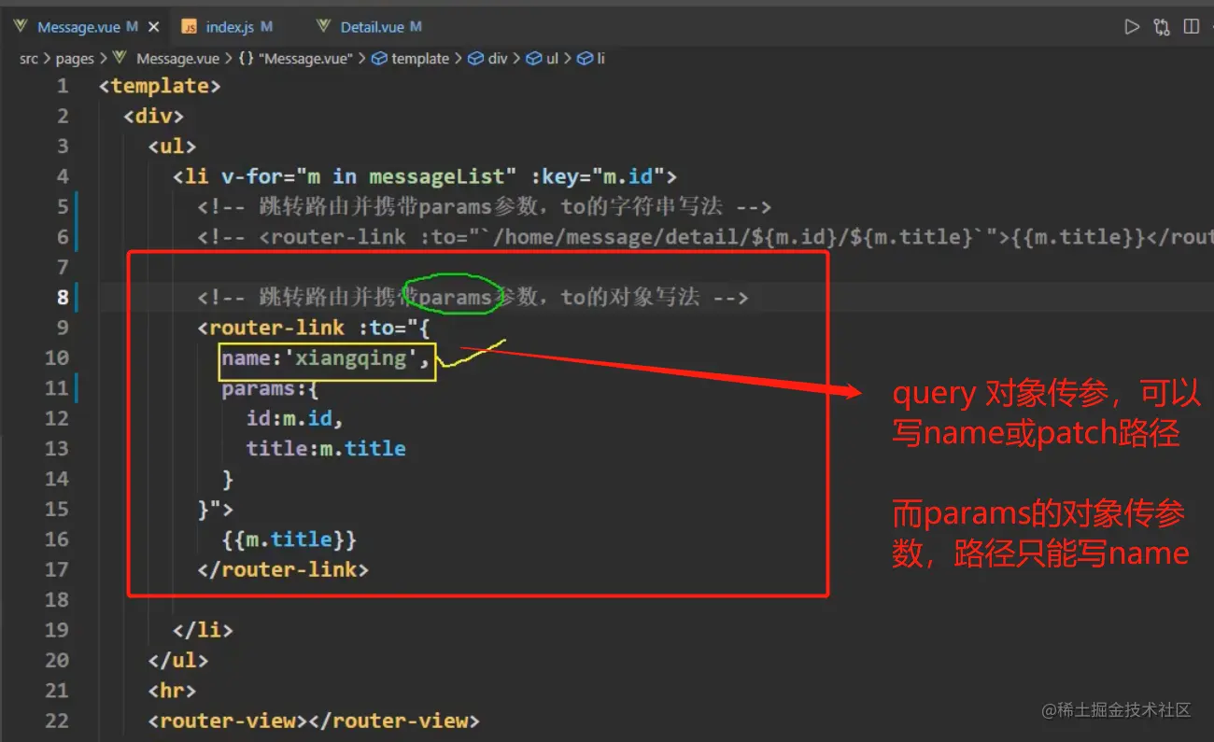This screenshot has width=1214, height=742.
Task: Expand the pages breadcrumb
Action: click(x=75, y=58)
